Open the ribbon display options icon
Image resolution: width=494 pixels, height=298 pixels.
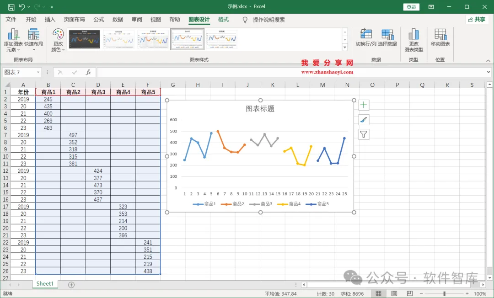point(431,7)
